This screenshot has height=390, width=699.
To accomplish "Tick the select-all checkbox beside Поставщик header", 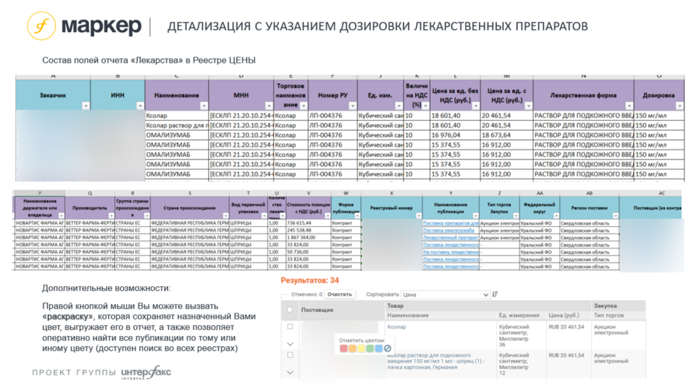I will (x=289, y=309).
